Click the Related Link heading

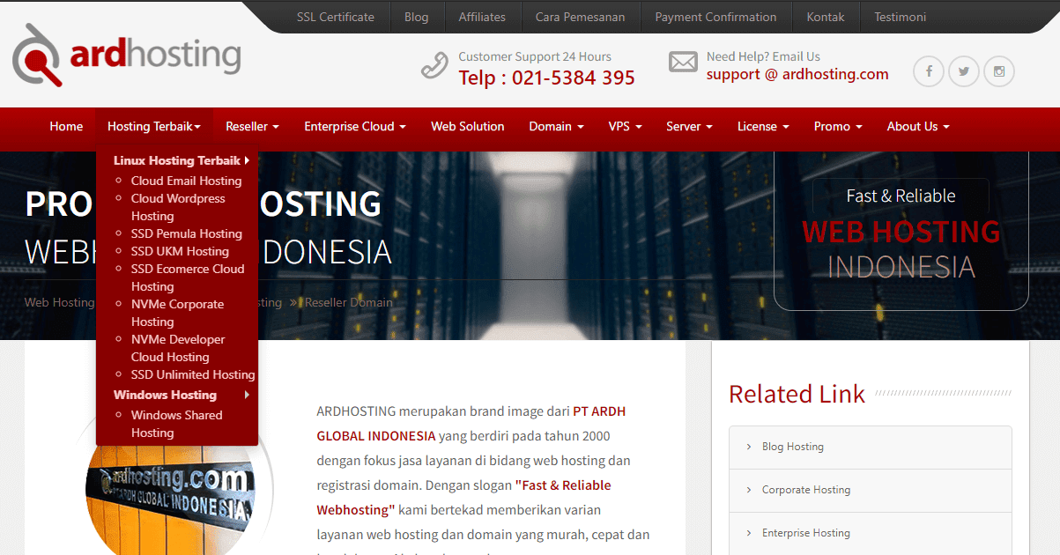point(797,394)
